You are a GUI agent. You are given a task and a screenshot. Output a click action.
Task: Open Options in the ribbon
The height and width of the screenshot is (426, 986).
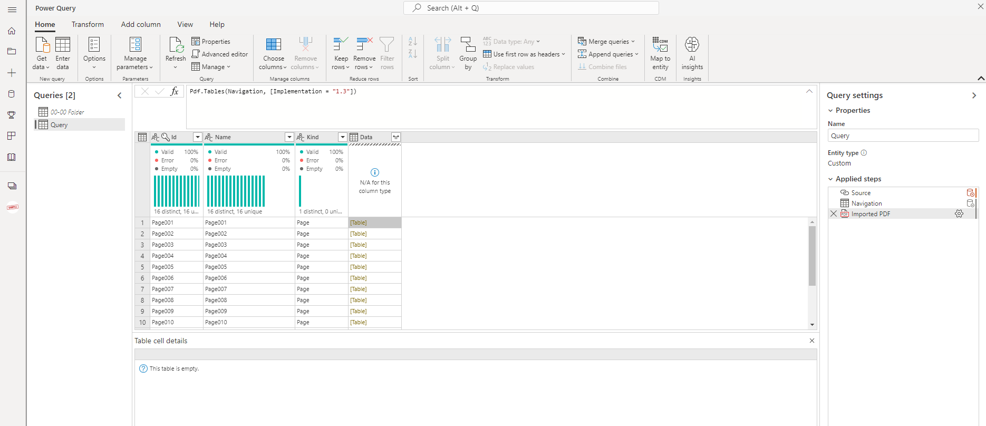pyautogui.click(x=94, y=53)
